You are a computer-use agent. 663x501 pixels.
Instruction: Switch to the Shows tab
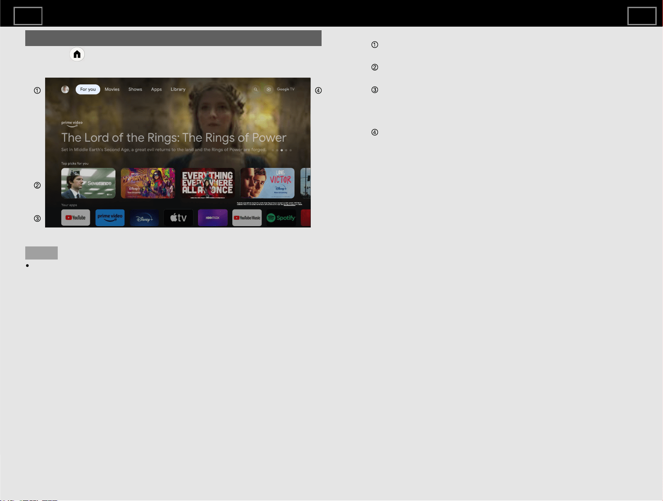(x=135, y=89)
